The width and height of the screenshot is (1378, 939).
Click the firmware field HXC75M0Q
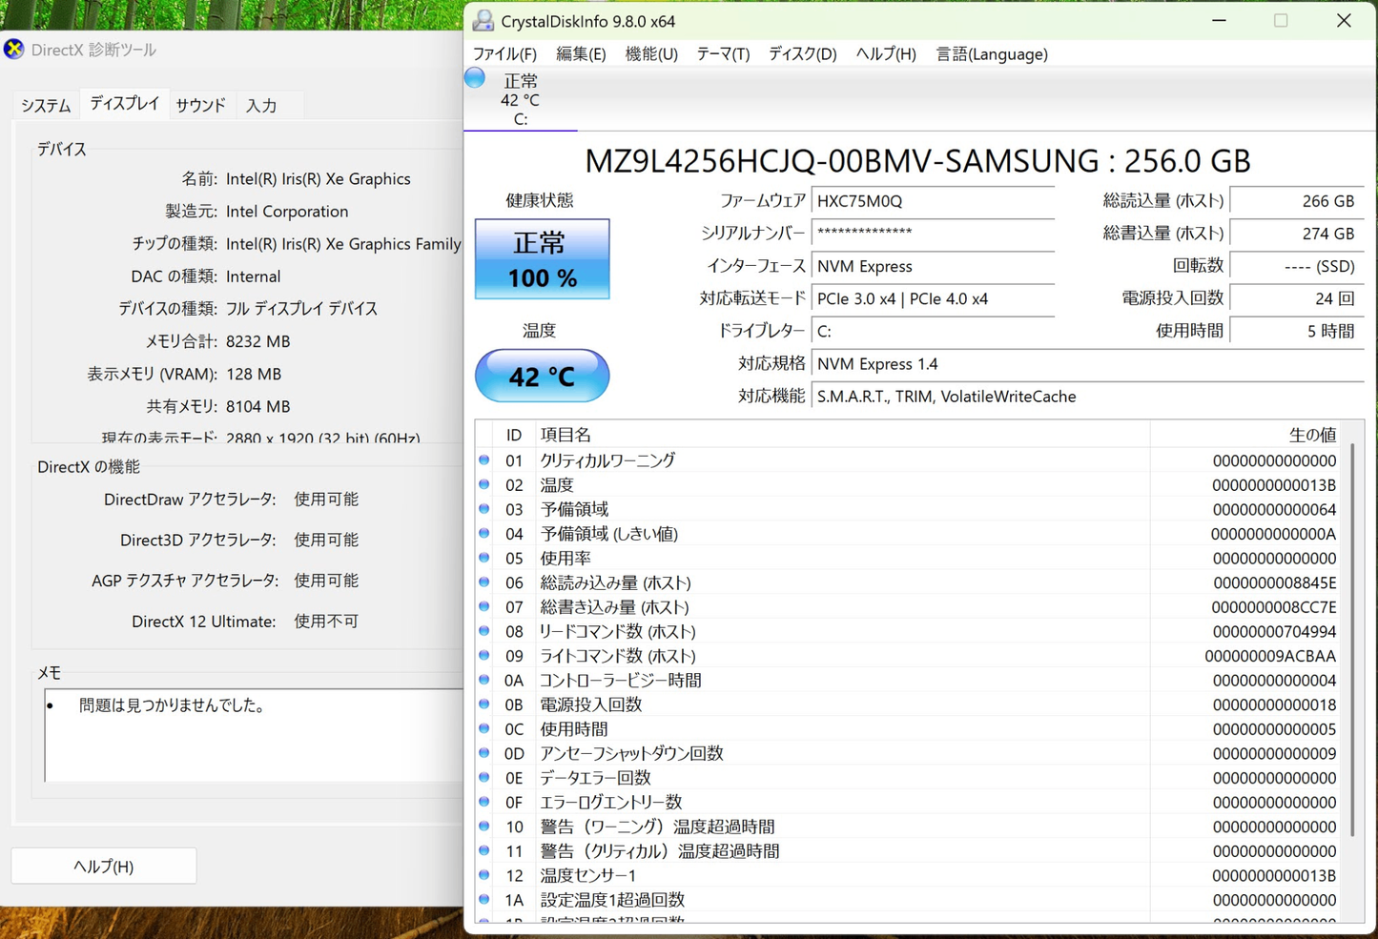point(933,201)
